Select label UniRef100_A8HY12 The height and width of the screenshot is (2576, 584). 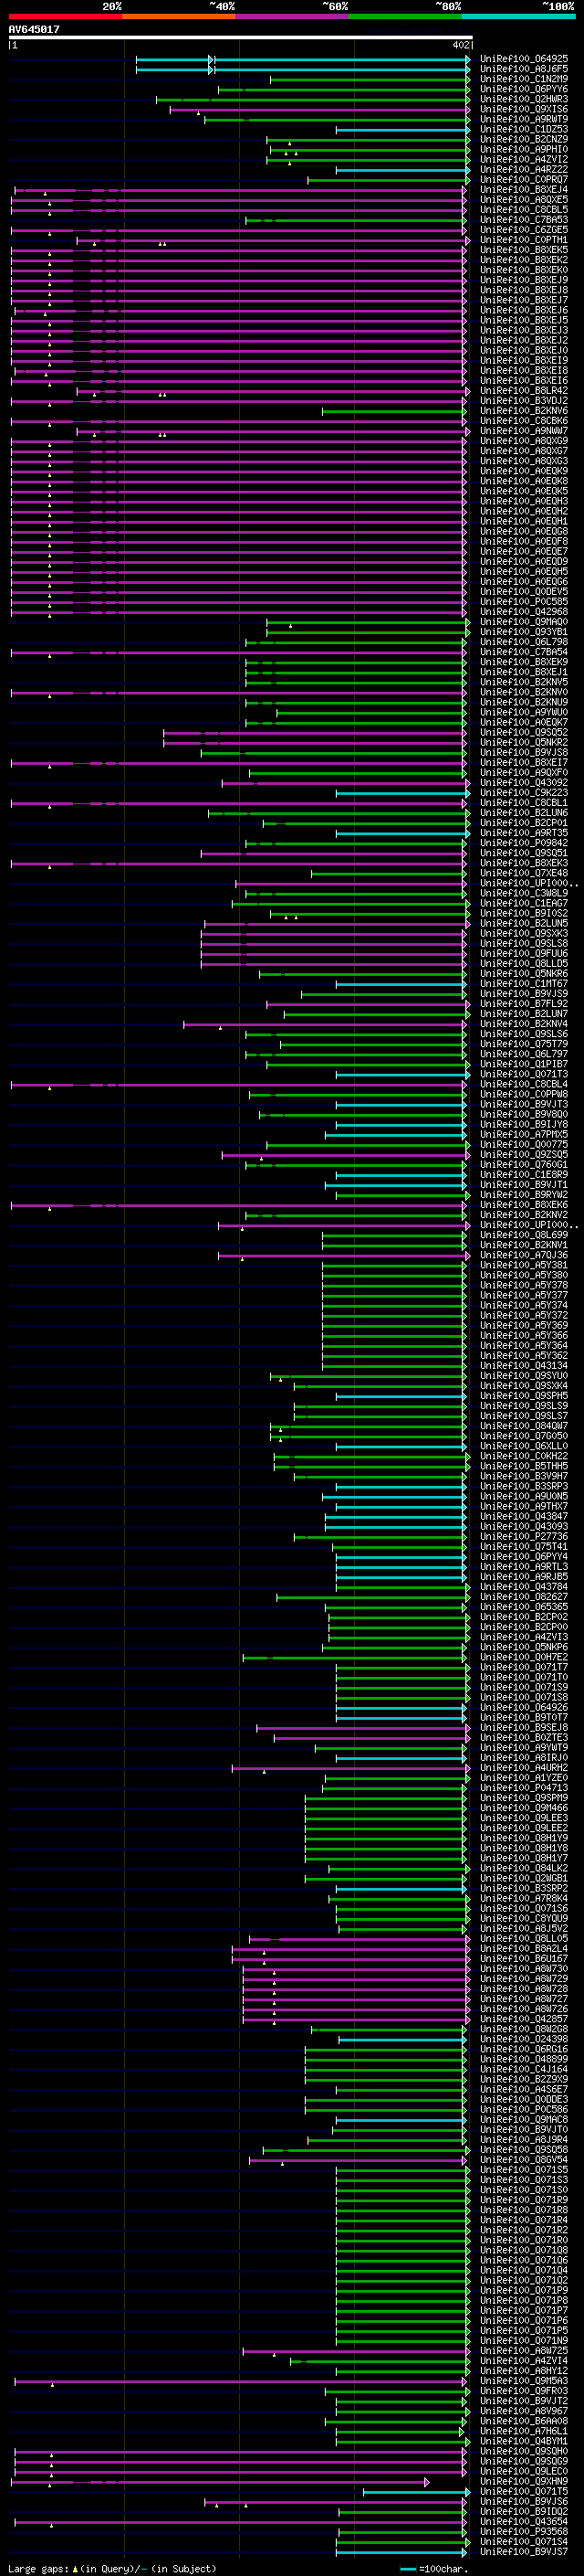pos(524,2371)
